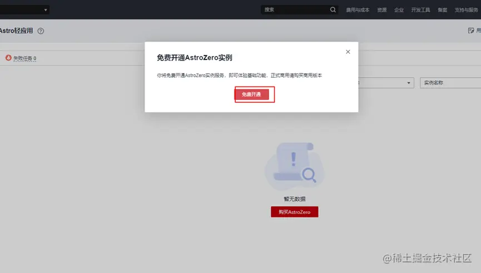The image size is (481, 273).
Task: Focus the 实例名称 search field
Action: point(450,83)
